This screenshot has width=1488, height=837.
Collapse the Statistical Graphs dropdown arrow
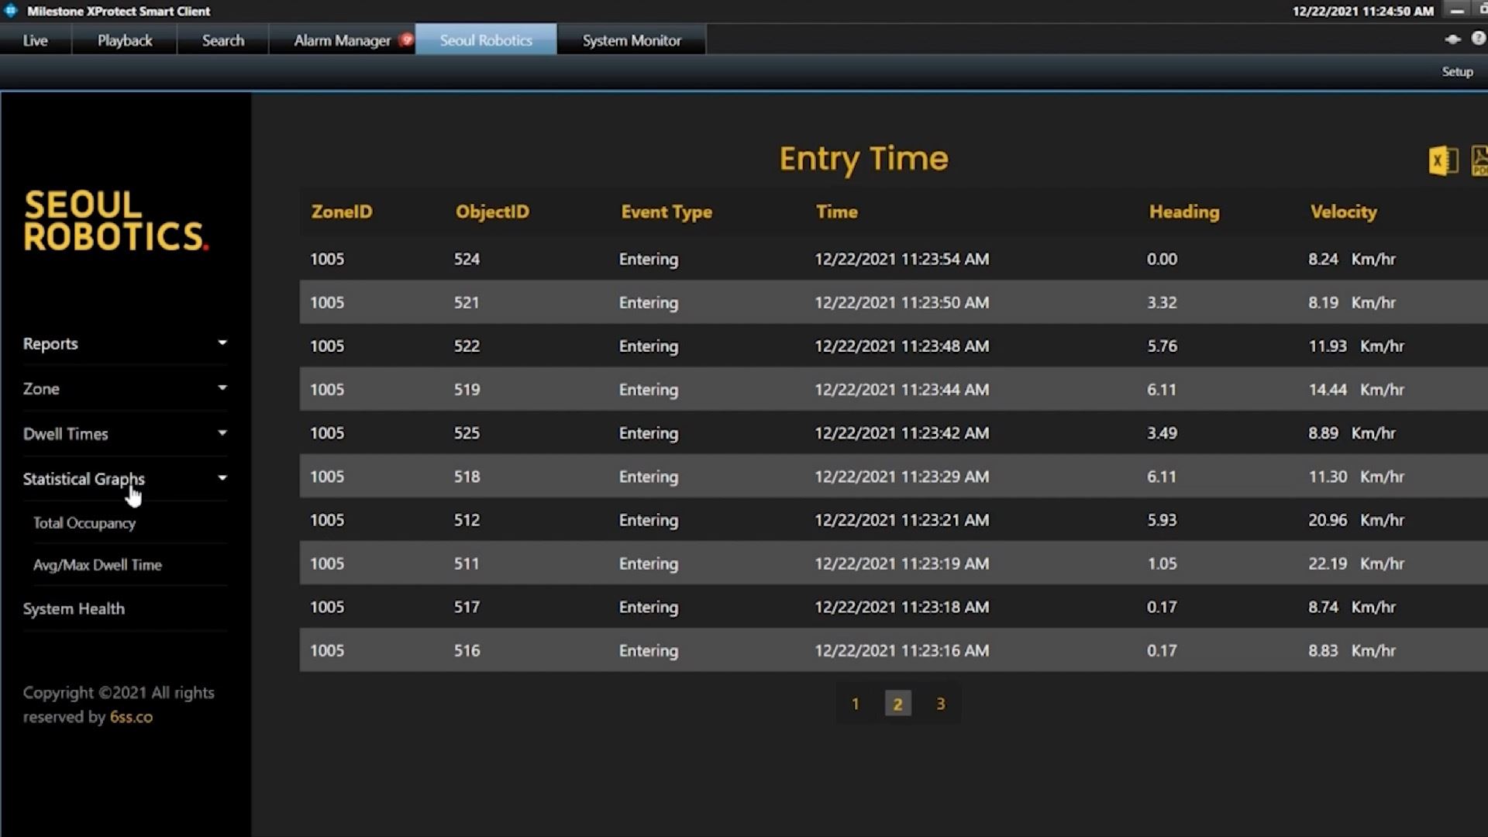(x=222, y=478)
